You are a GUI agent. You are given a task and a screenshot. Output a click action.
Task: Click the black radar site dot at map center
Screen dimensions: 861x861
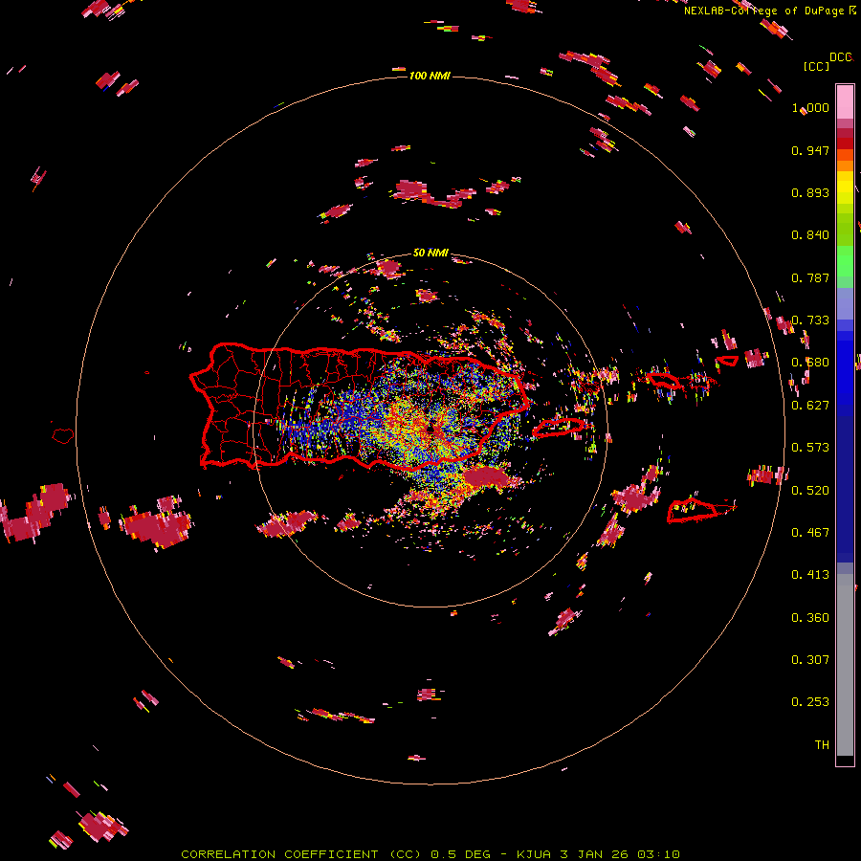(430, 428)
